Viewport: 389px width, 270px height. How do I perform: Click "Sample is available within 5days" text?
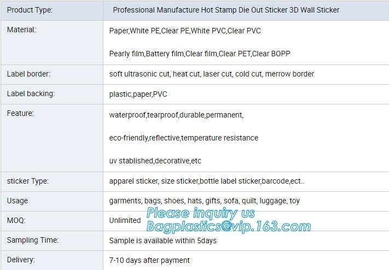[x=162, y=240]
